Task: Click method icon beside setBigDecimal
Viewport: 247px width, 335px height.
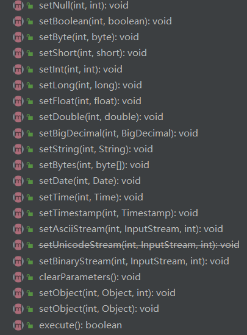Action: 18,133
